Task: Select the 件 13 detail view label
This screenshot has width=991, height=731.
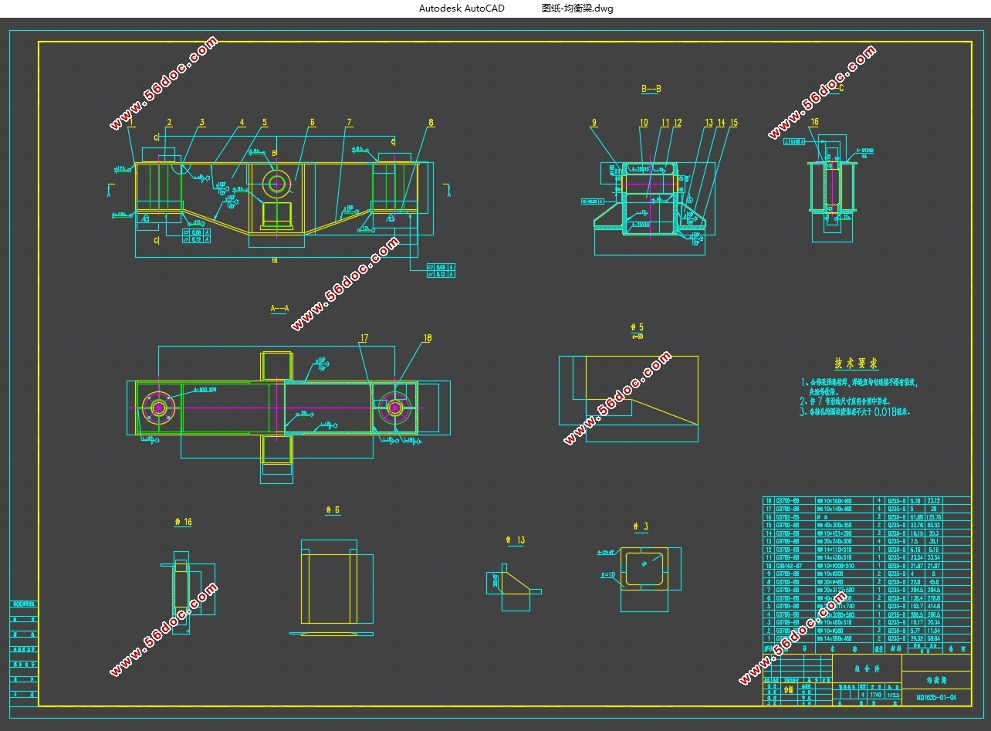Action: click(515, 540)
